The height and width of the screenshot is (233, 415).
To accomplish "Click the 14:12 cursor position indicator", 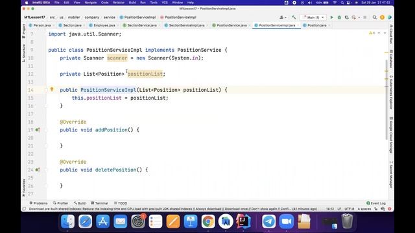I will click(330, 209).
